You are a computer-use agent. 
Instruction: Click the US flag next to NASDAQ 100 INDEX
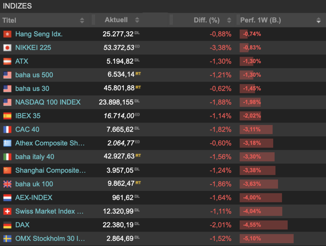click(x=8, y=102)
